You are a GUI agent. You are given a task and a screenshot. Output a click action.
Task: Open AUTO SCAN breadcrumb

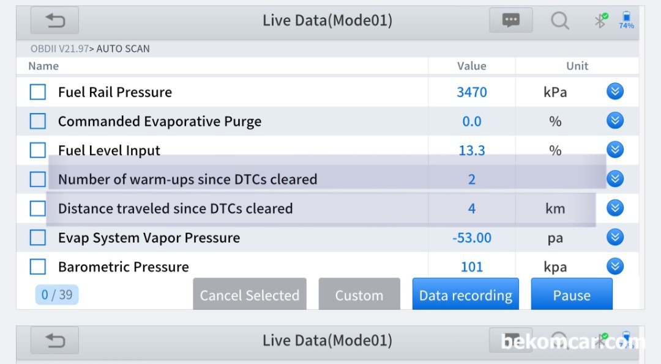(122, 49)
